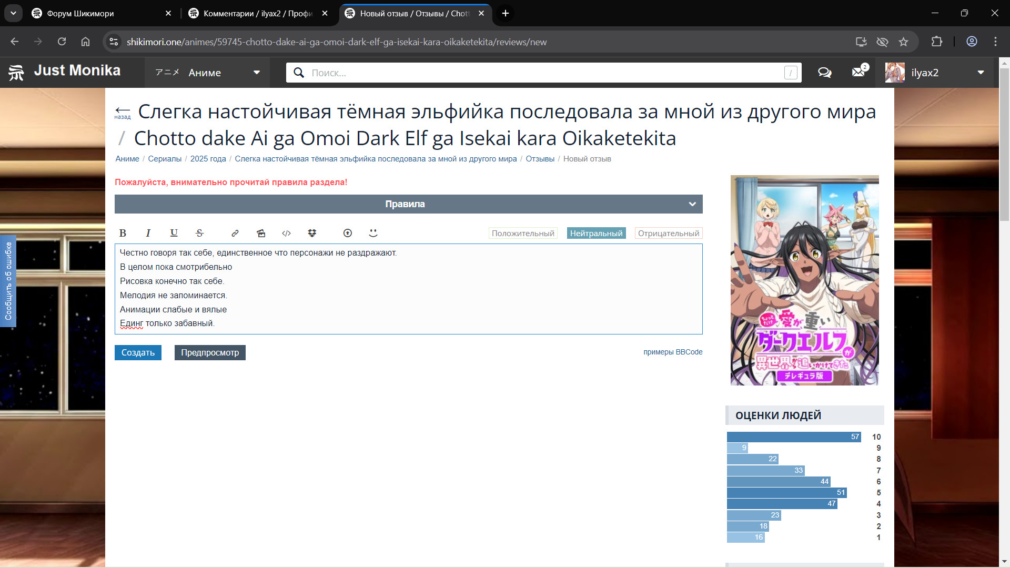Viewport: 1010px width, 568px height.
Task: Mark the review as Положительный
Action: pos(523,233)
